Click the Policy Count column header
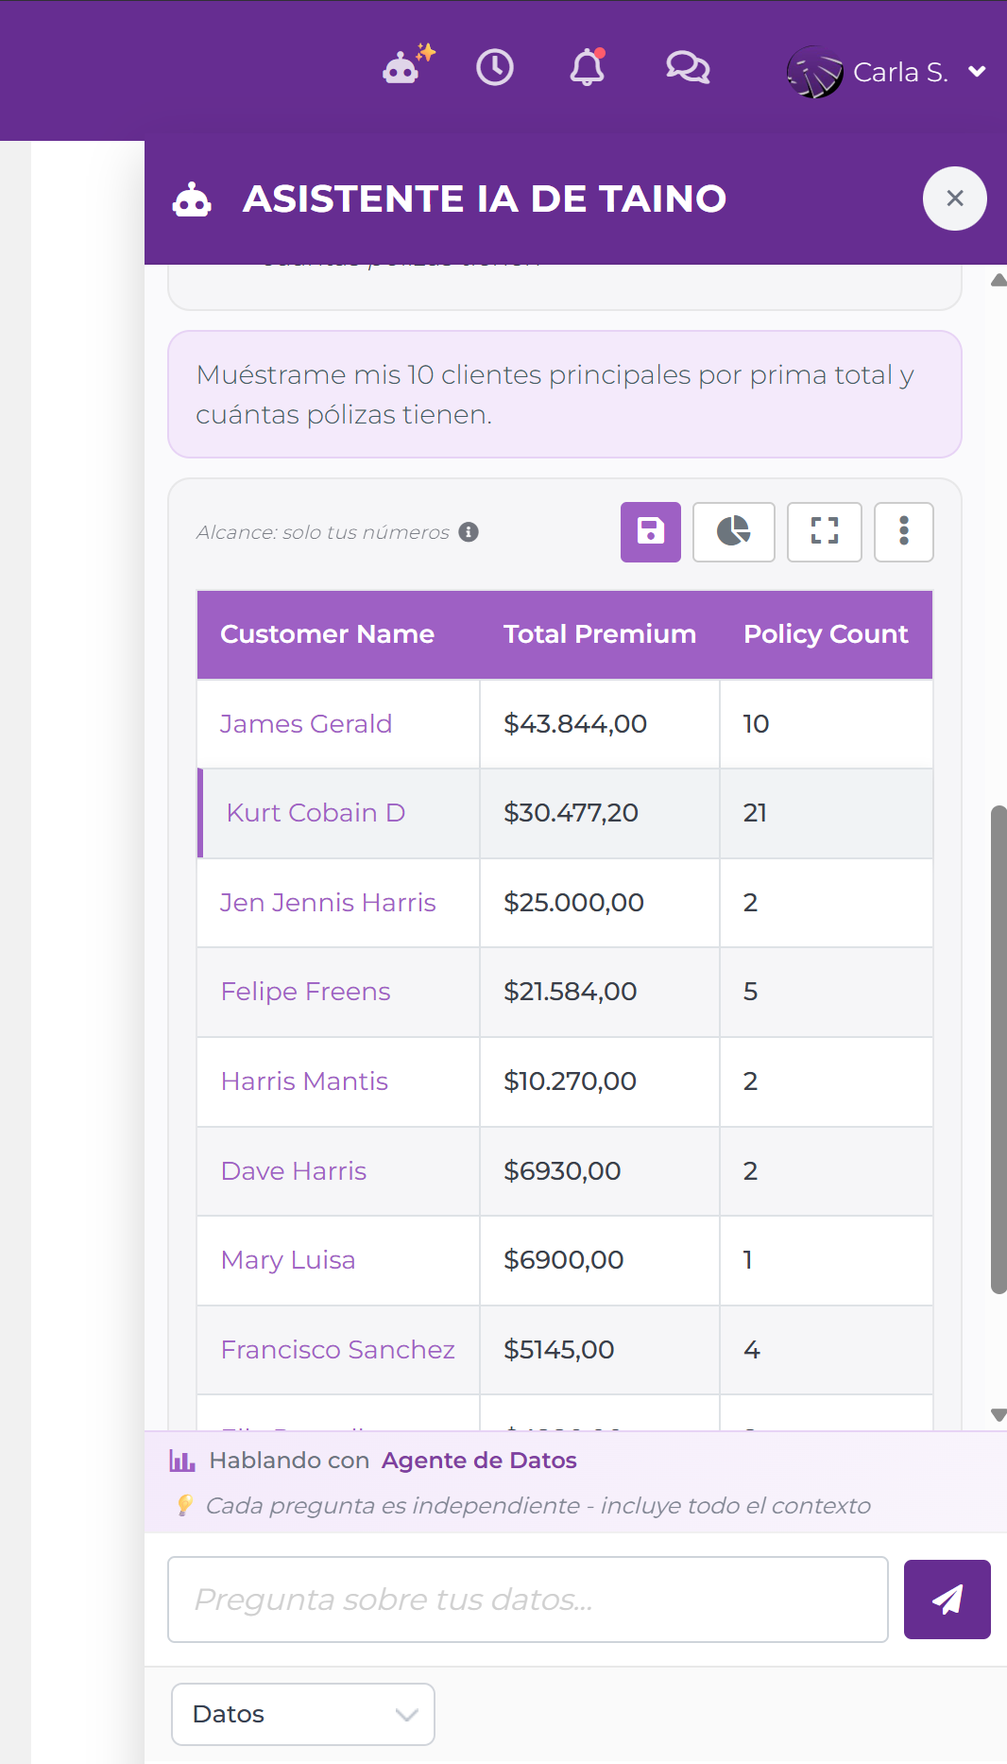 [x=825, y=634]
